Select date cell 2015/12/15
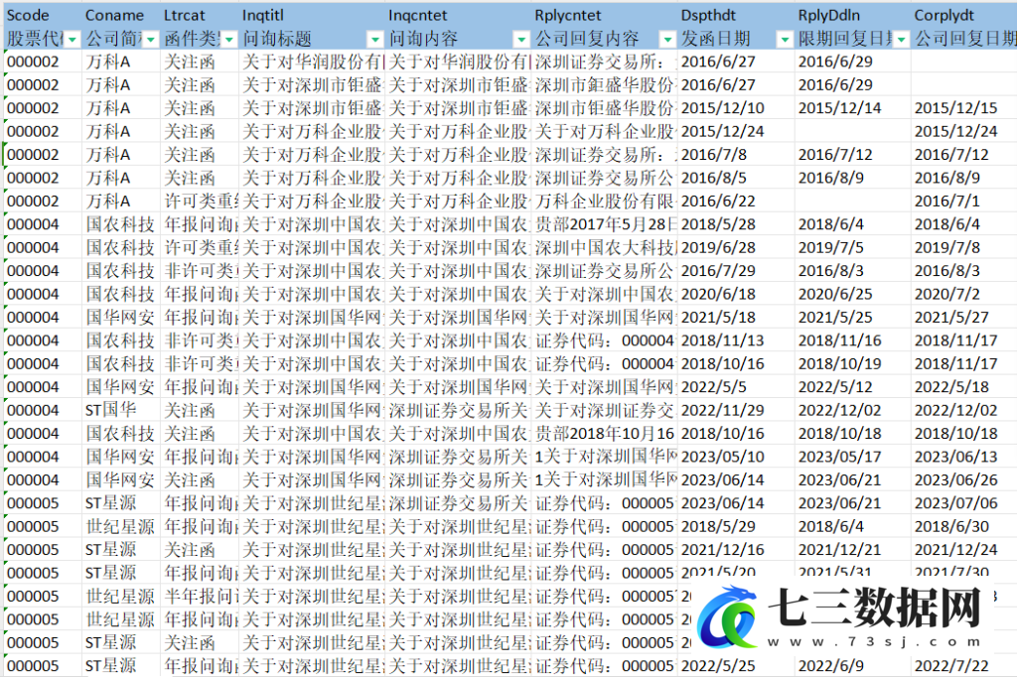 [x=964, y=108]
